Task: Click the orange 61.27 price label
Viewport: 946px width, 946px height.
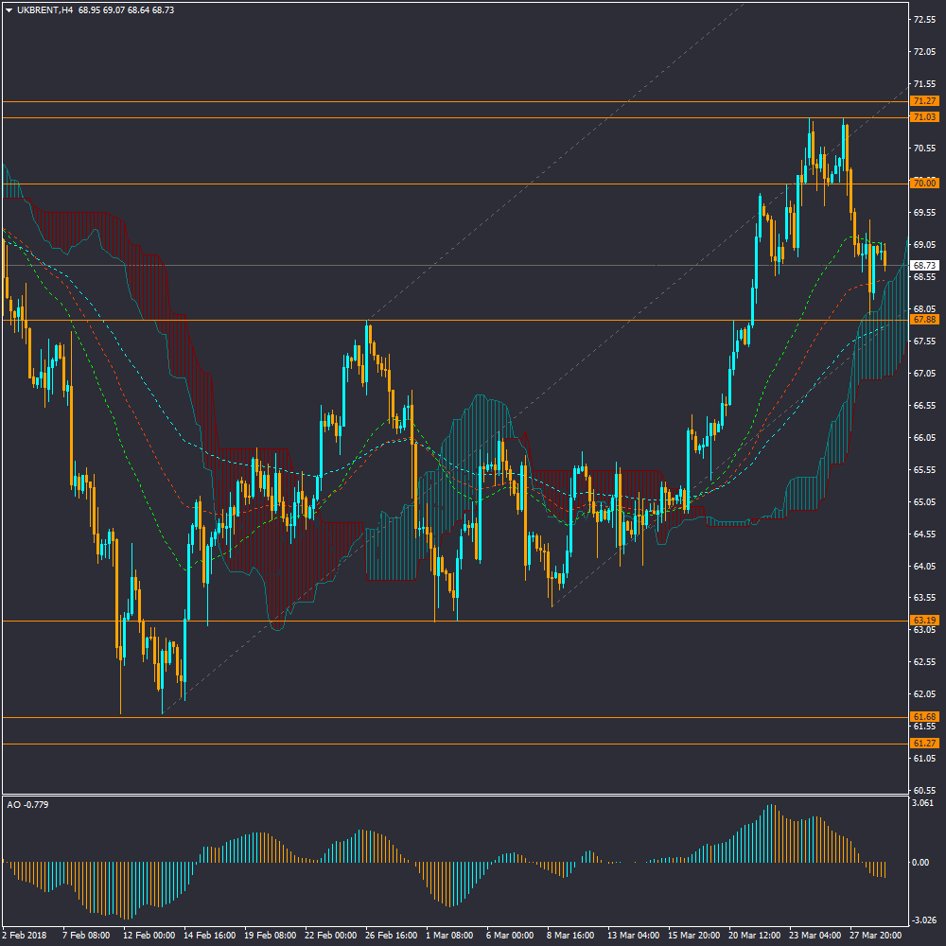Action: click(924, 744)
